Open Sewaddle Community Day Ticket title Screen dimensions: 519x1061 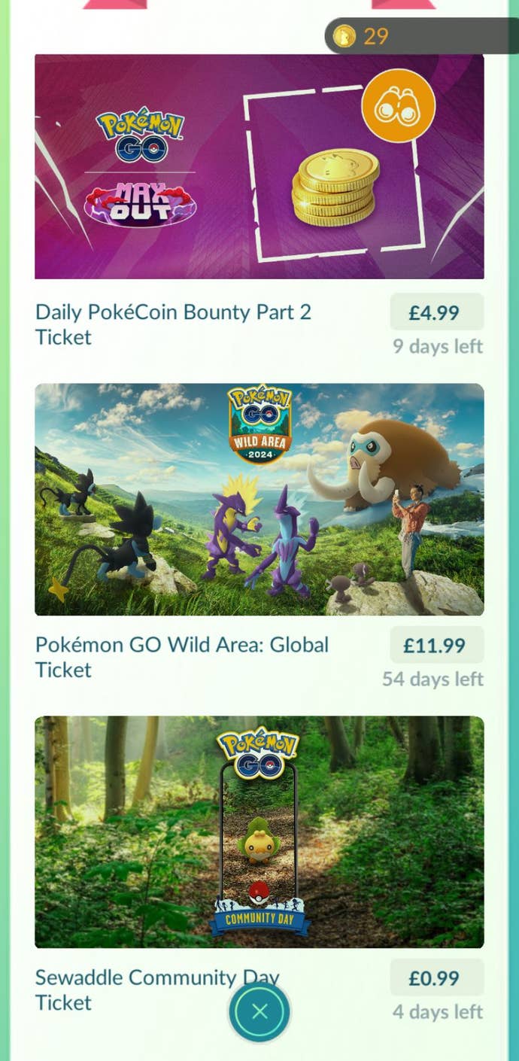pyautogui.click(x=157, y=990)
